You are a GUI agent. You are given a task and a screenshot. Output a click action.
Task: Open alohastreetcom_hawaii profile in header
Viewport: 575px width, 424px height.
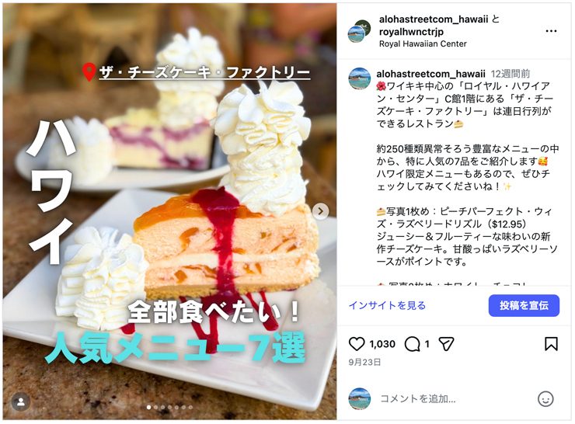[434, 19]
